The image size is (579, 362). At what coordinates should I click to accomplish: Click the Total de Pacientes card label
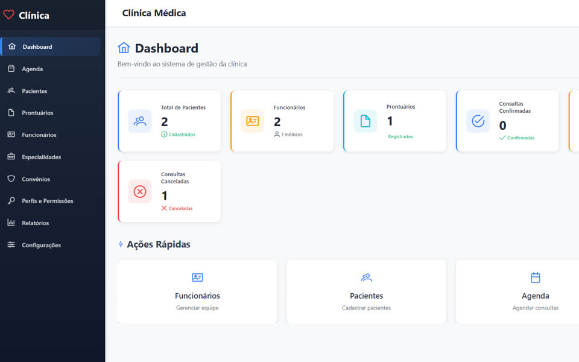[x=183, y=107]
